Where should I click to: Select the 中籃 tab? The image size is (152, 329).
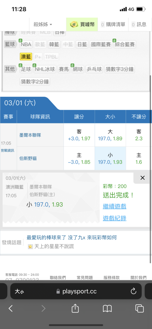click(68, 44)
